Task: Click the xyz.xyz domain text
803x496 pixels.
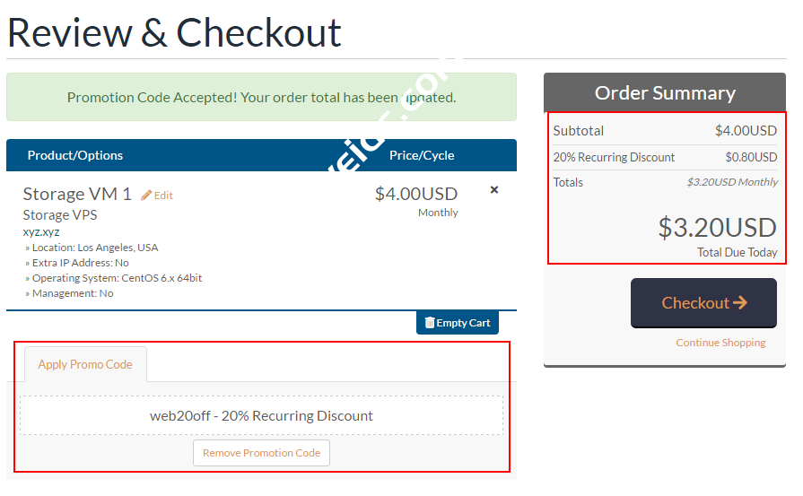Action: coord(41,231)
